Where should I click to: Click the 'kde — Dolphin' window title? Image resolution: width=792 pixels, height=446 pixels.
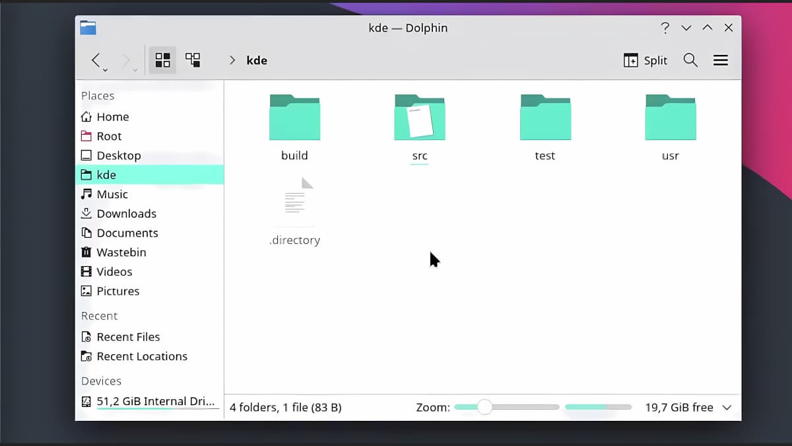tap(408, 28)
